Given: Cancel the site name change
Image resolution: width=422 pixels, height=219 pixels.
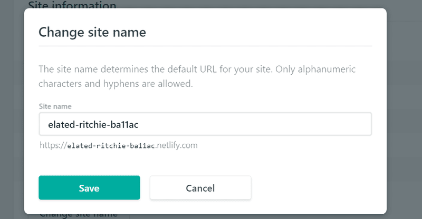Looking at the screenshot, I should pos(200,188).
